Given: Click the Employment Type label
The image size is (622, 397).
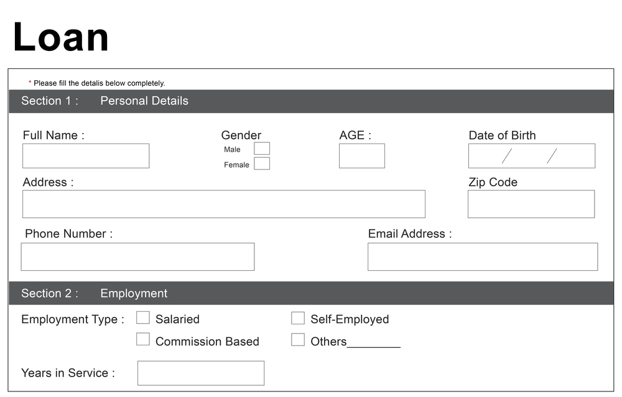Looking at the screenshot, I should [x=73, y=319].
